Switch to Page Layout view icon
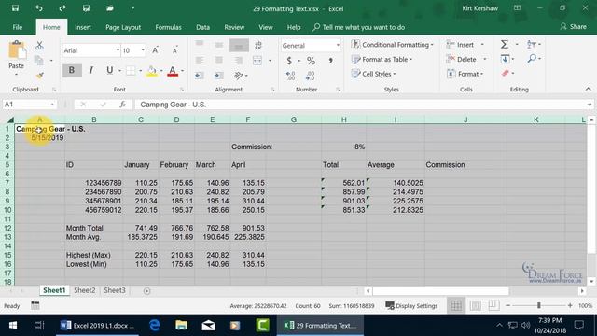 (x=475, y=305)
